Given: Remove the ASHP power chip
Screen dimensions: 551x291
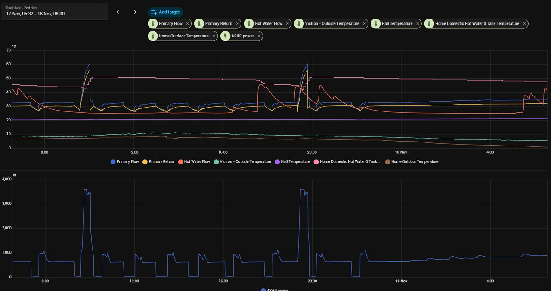Looking at the screenshot, I should tap(259, 36).
